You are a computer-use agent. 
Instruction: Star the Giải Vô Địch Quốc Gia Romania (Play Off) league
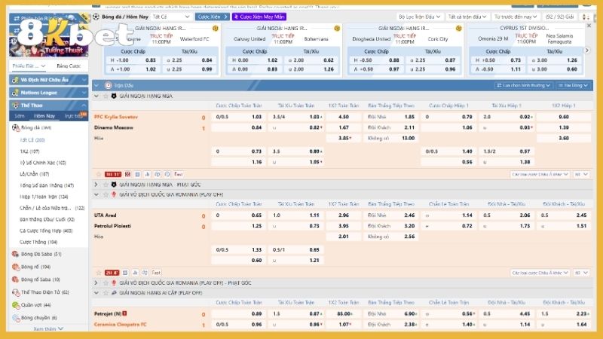click(106, 195)
